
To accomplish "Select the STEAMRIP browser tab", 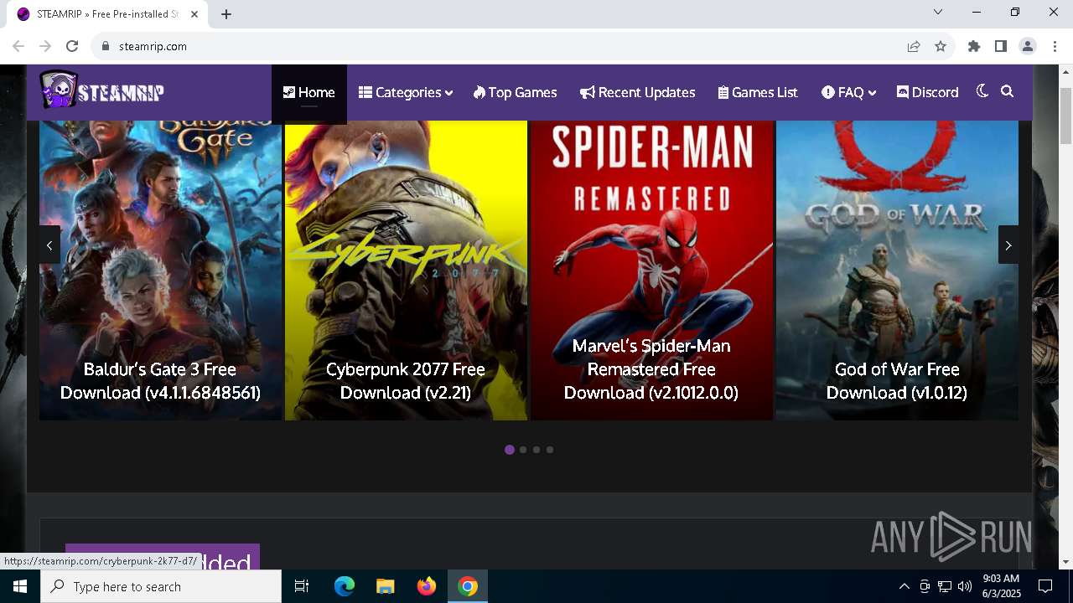I will (x=109, y=14).
